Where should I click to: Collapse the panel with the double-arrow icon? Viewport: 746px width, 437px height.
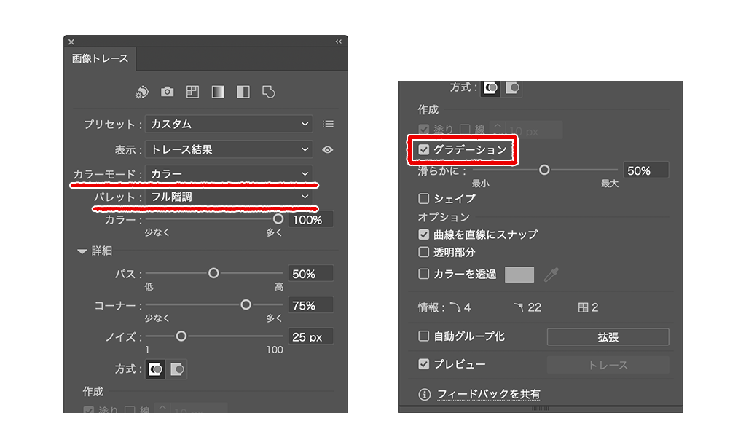(x=338, y=42)
